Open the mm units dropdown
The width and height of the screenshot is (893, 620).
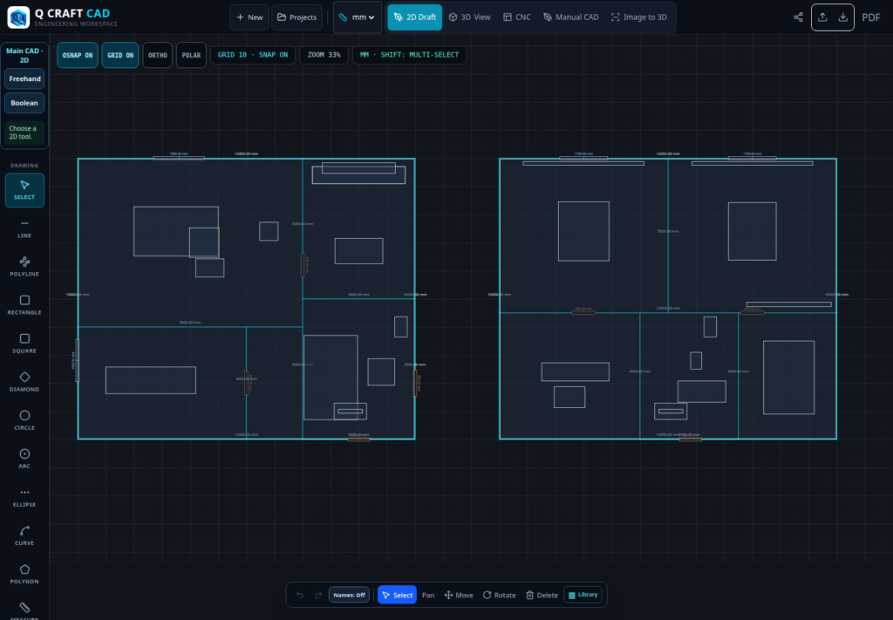(357, 17)
